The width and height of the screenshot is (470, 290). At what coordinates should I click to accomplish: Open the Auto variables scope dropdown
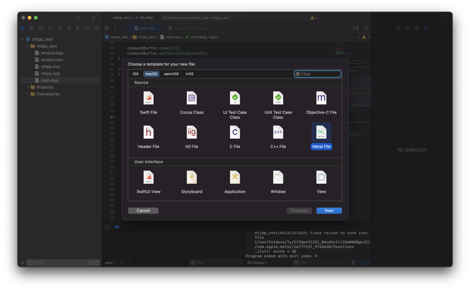pyautogui.click(x=110, y=263)
